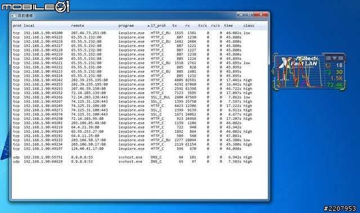Image resolution: width=360 pixels, height=213 pixels.
Task: Select the 72.4K download rate value
Action: tap(335, 85)
